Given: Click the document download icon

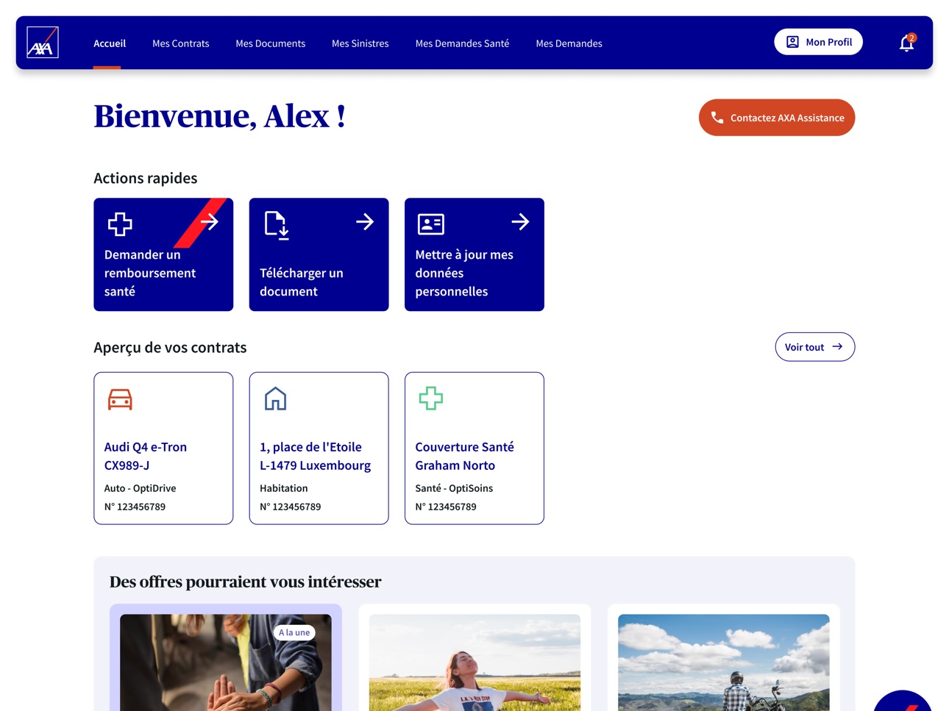Looking at the screenshot, I should pyautogui.click(x=276, y=225).
